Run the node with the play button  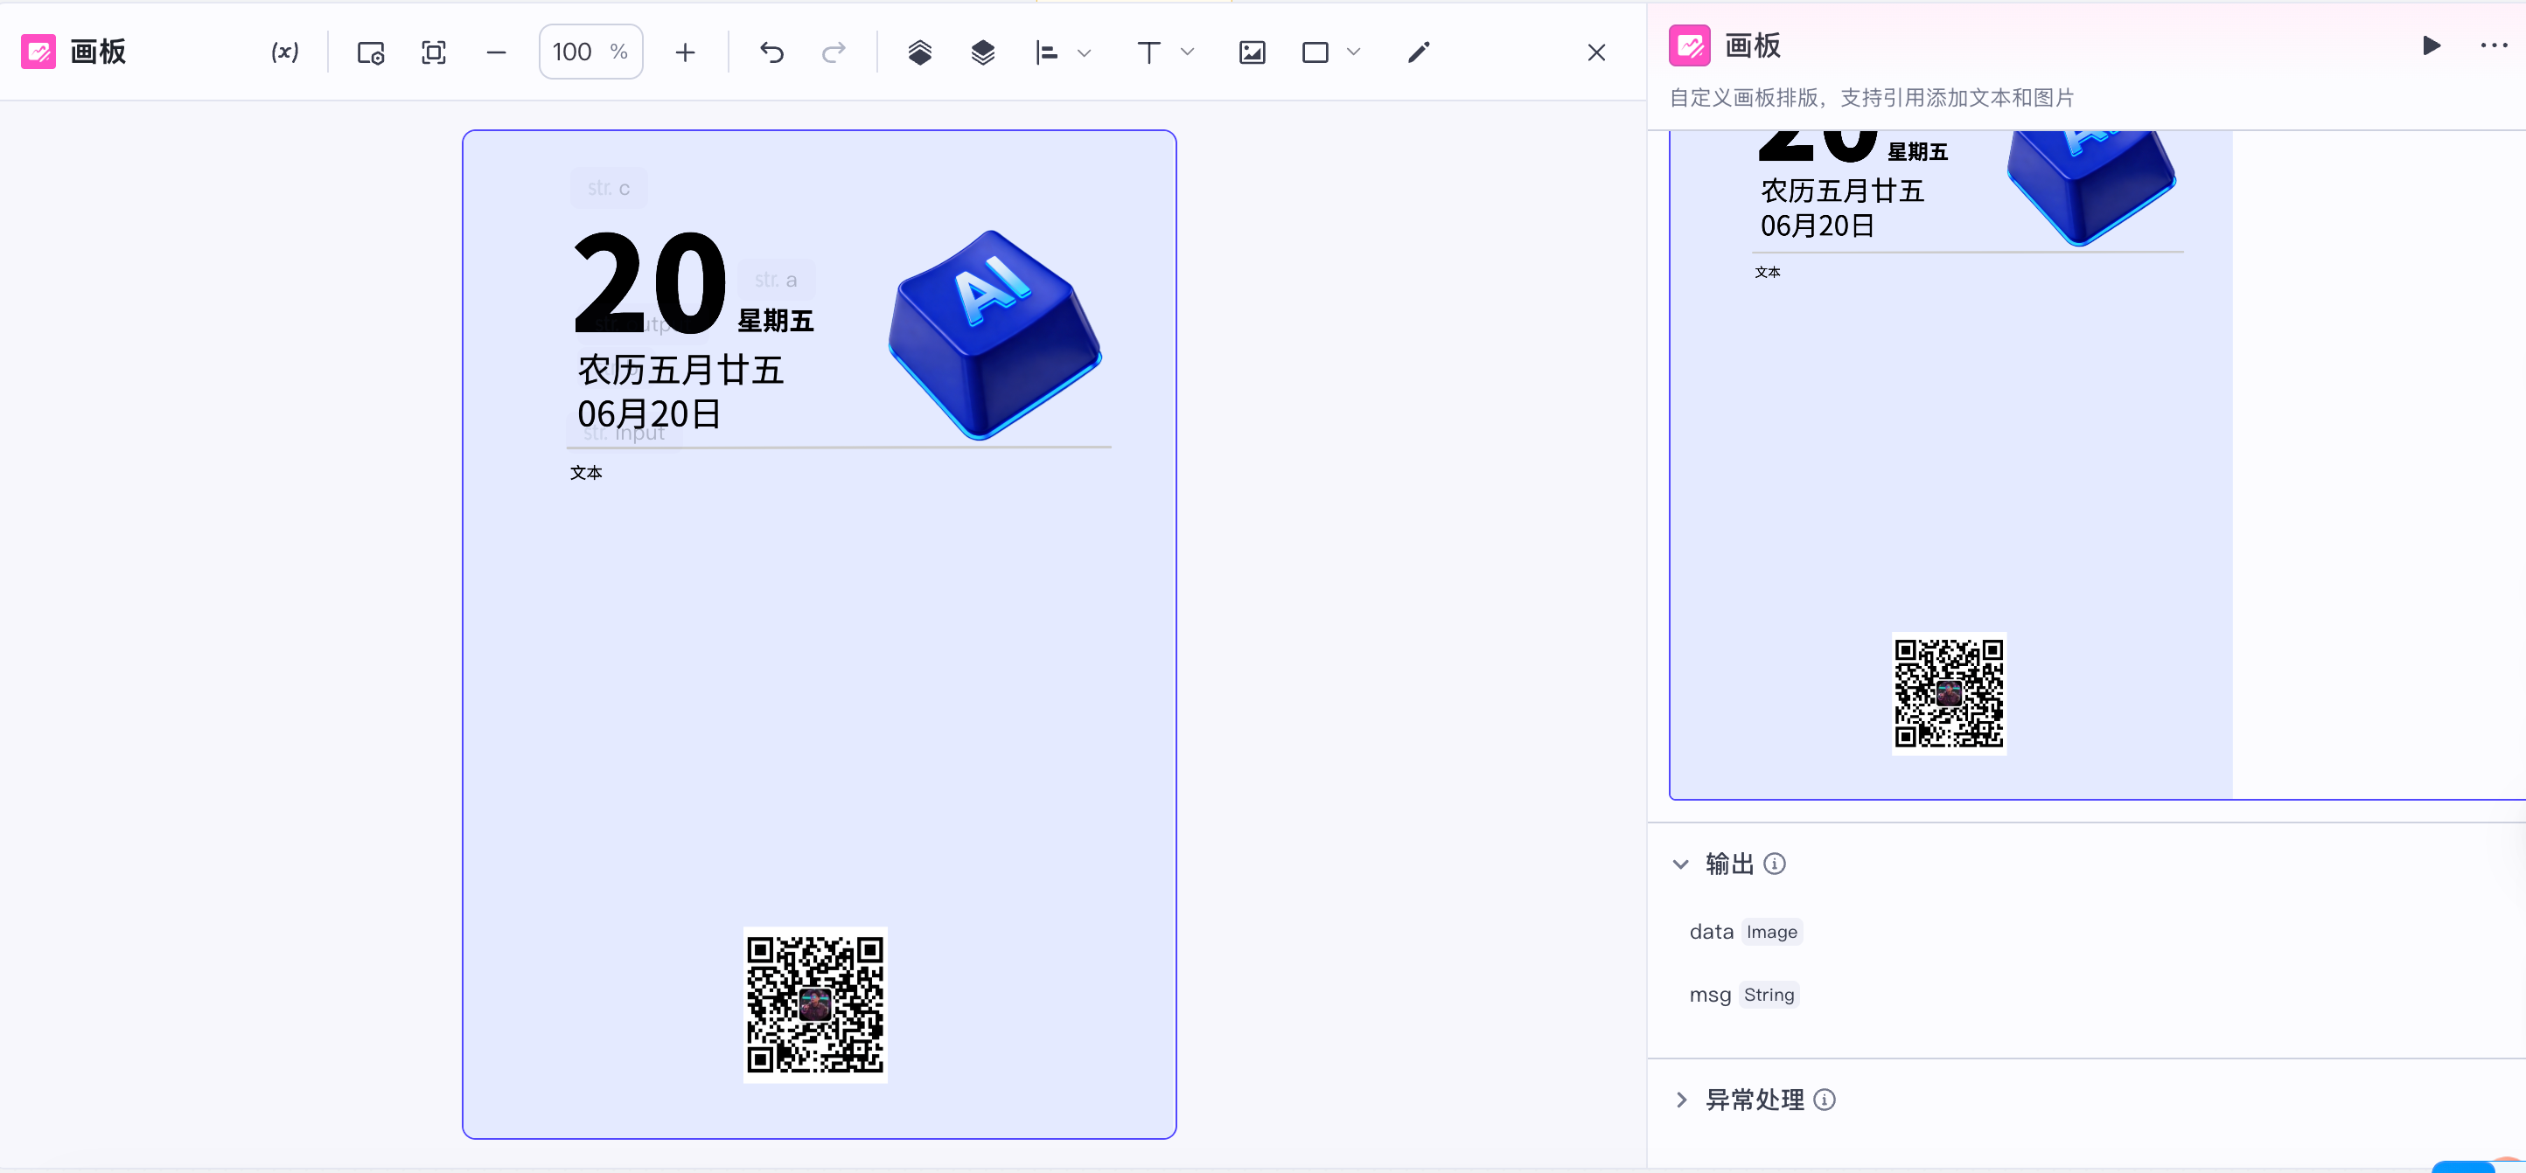tap(2431, 45)
